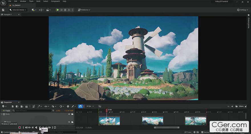Click the camera icon on the Shots track
251x134 pixels.
(x=72, y=114)
